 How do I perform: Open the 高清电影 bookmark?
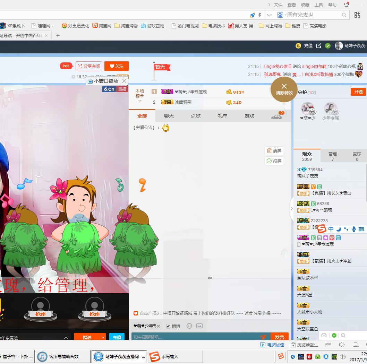(315, 26)
